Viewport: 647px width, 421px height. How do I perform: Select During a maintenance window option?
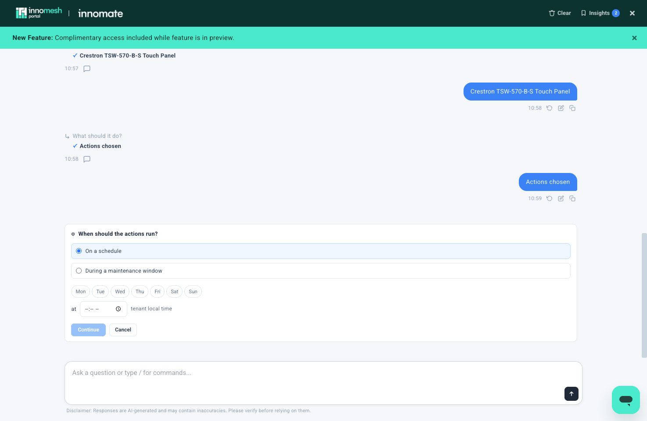pos(320,271)
